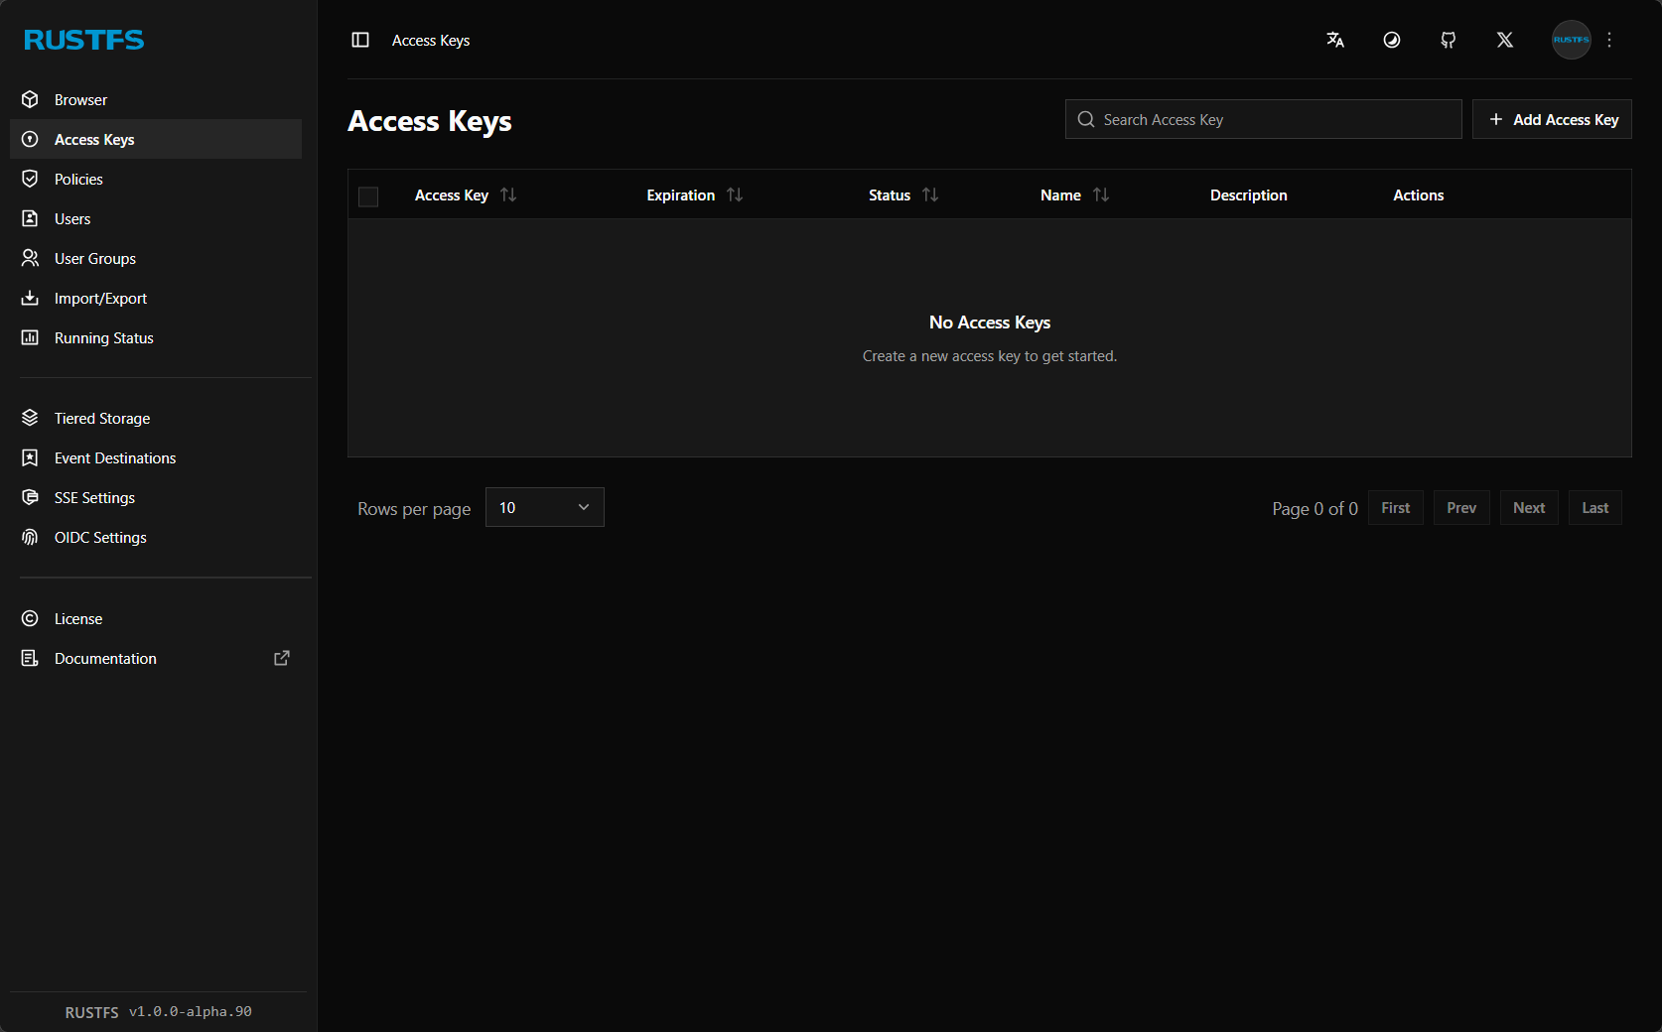Open Tiered Storage settings
The height and width of the screenshot is (1032, 1662).
pyautogui.click(x=156, y=418)
